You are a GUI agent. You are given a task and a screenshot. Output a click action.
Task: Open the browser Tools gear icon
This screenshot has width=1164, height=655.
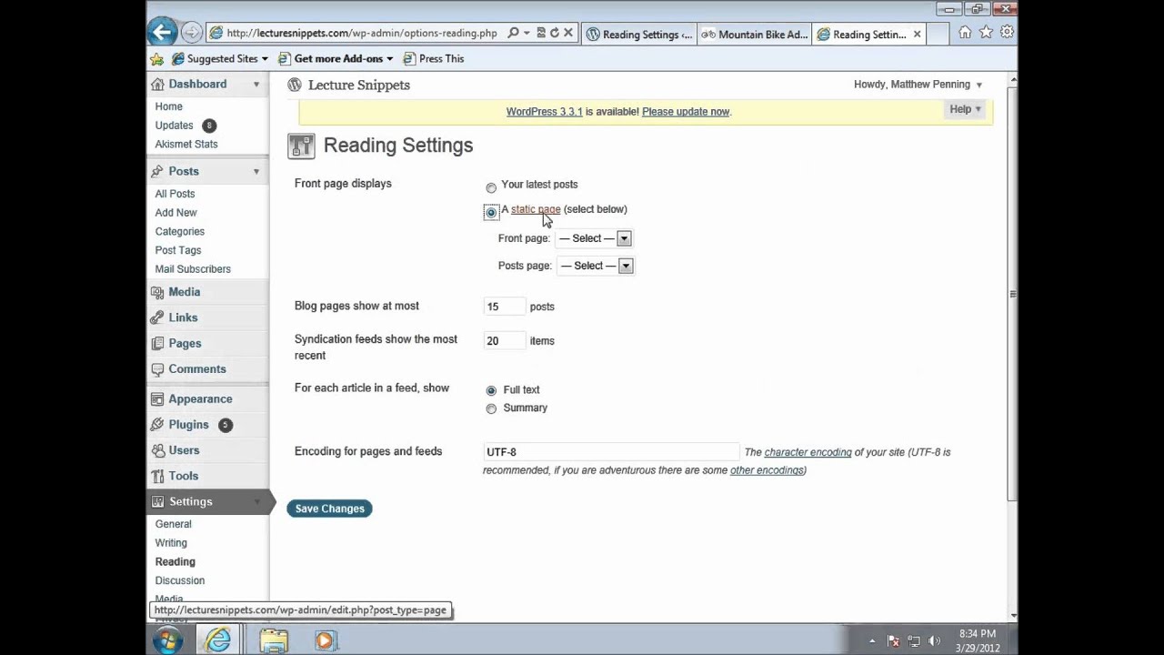tap(1007, 33)
